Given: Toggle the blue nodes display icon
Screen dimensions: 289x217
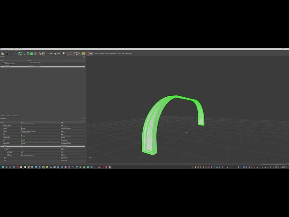Looking at the screenshot, I should coord(76,53).
